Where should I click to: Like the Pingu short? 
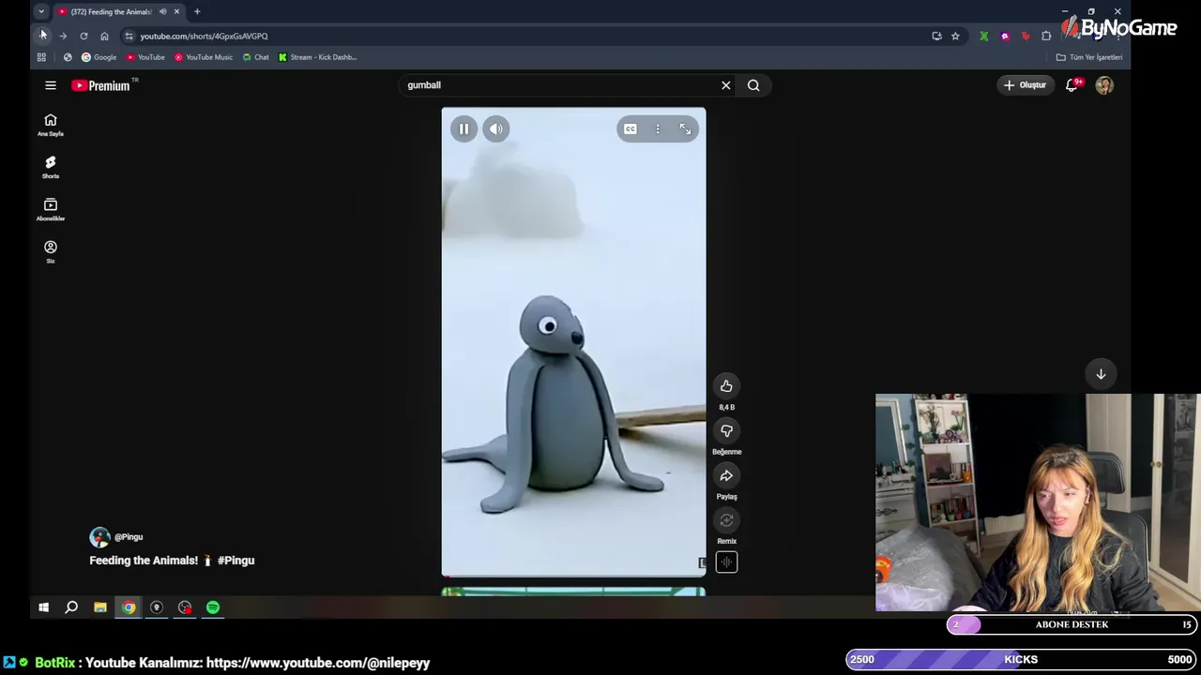726,386
